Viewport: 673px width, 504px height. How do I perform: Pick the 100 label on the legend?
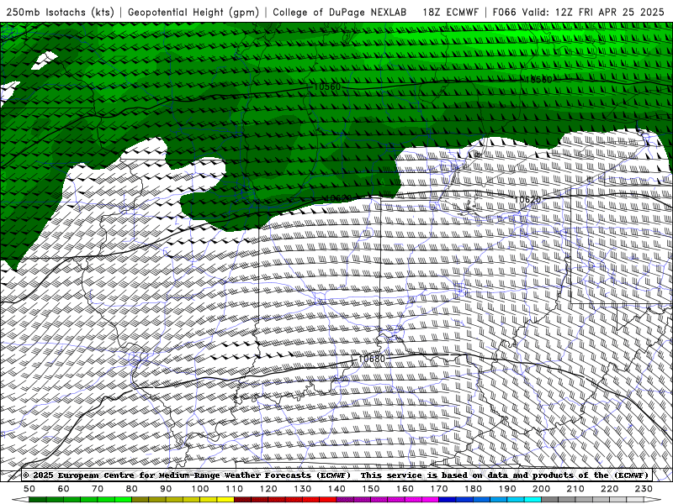(200, 489)
